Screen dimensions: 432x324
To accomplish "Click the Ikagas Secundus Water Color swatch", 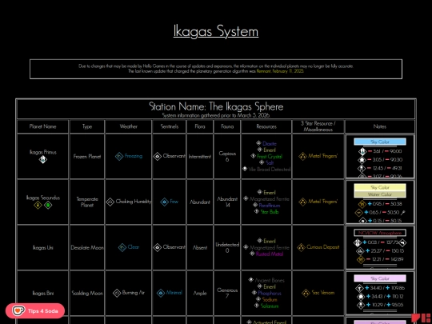I will pyautogui.click(x=380, y=194).
